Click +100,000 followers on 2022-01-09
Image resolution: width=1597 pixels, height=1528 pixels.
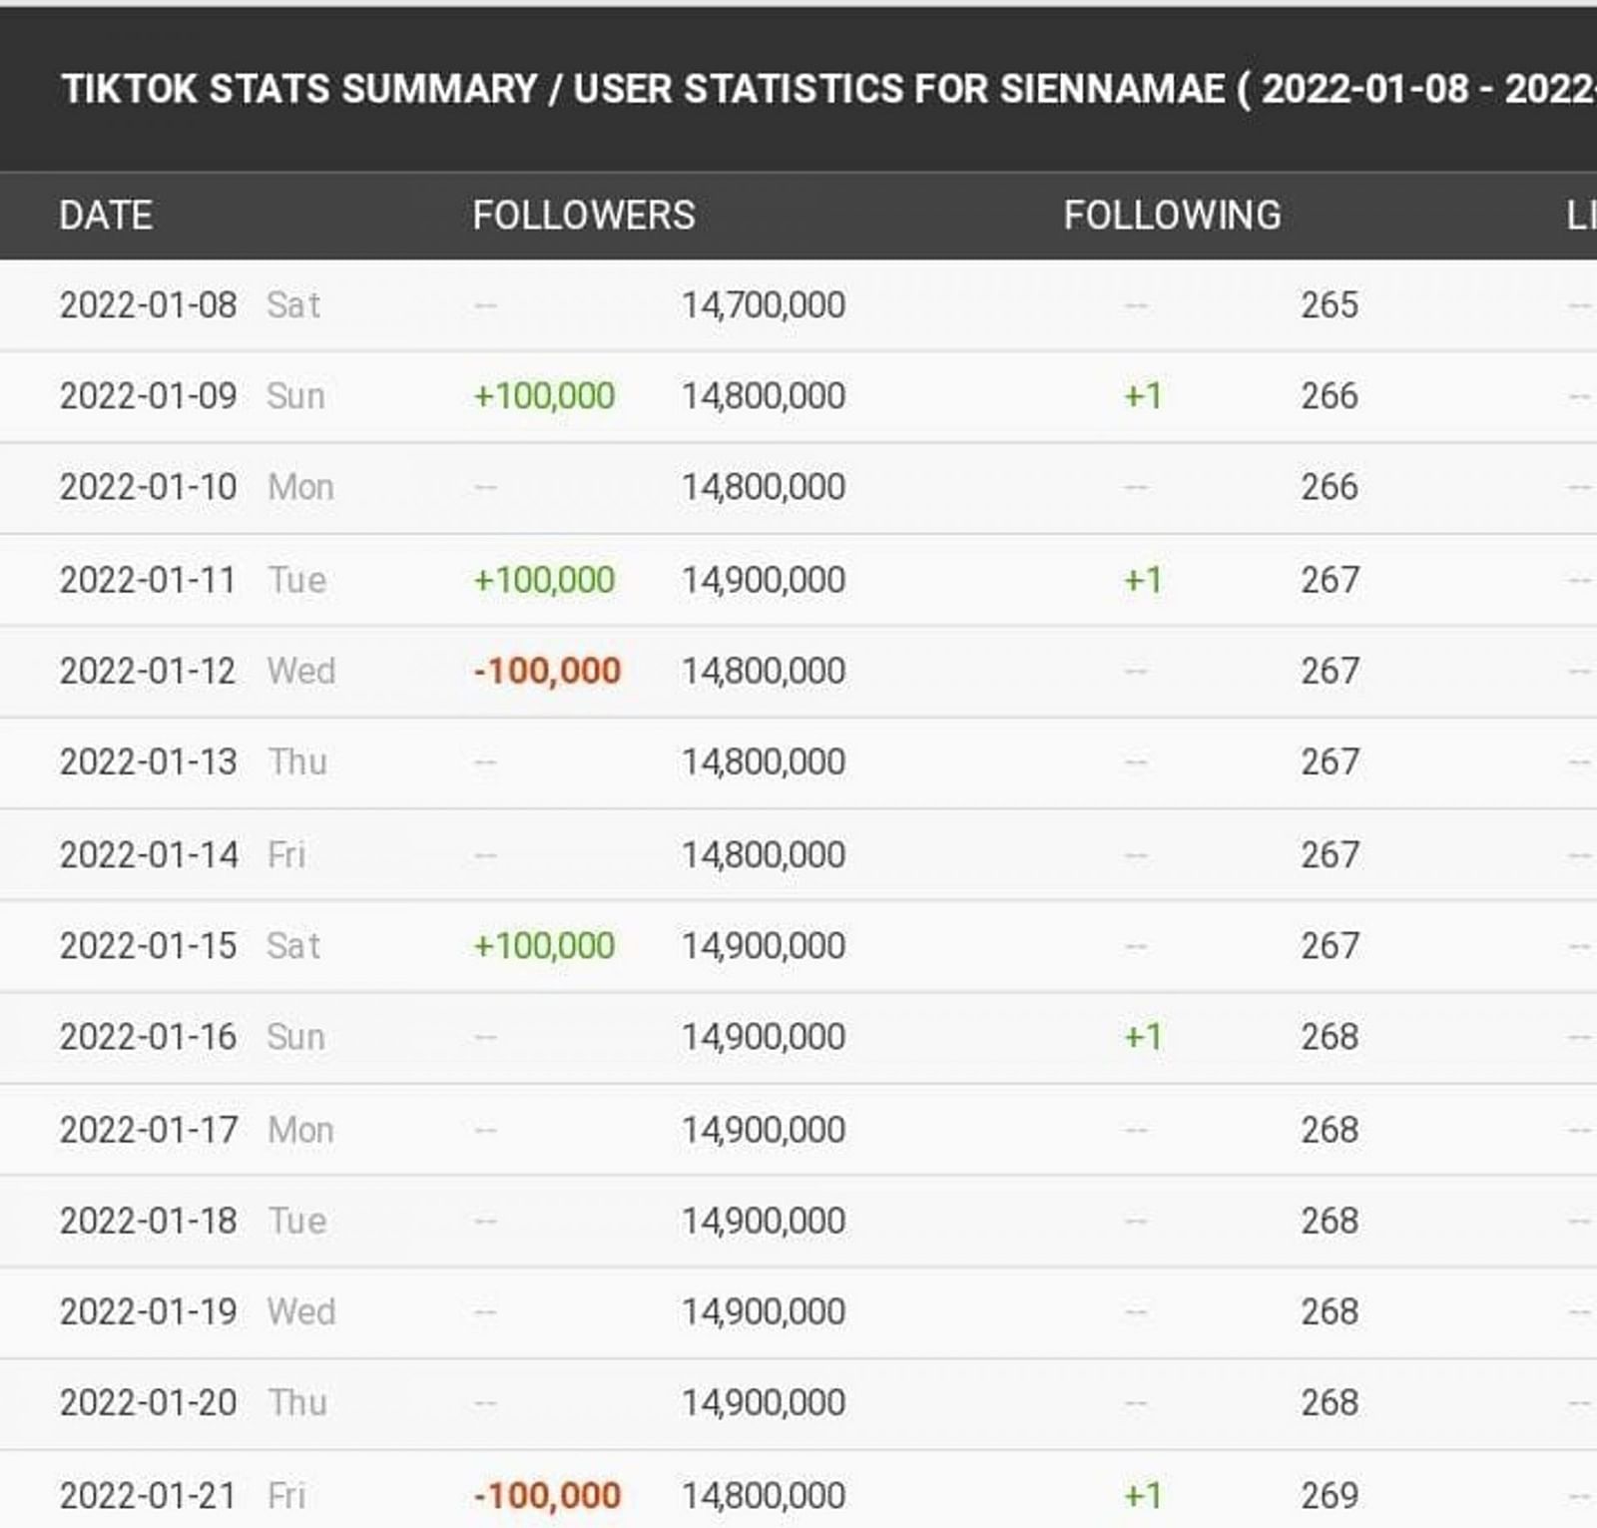(x=544, y=396)
